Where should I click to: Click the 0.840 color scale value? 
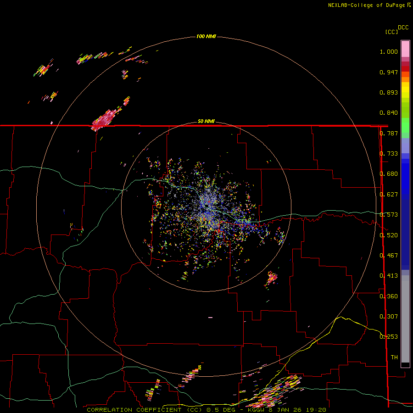coord(389,113)
